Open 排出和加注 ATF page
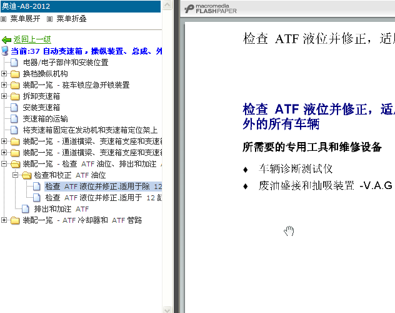This screenshot has width=395, height=313. (61, 209)
